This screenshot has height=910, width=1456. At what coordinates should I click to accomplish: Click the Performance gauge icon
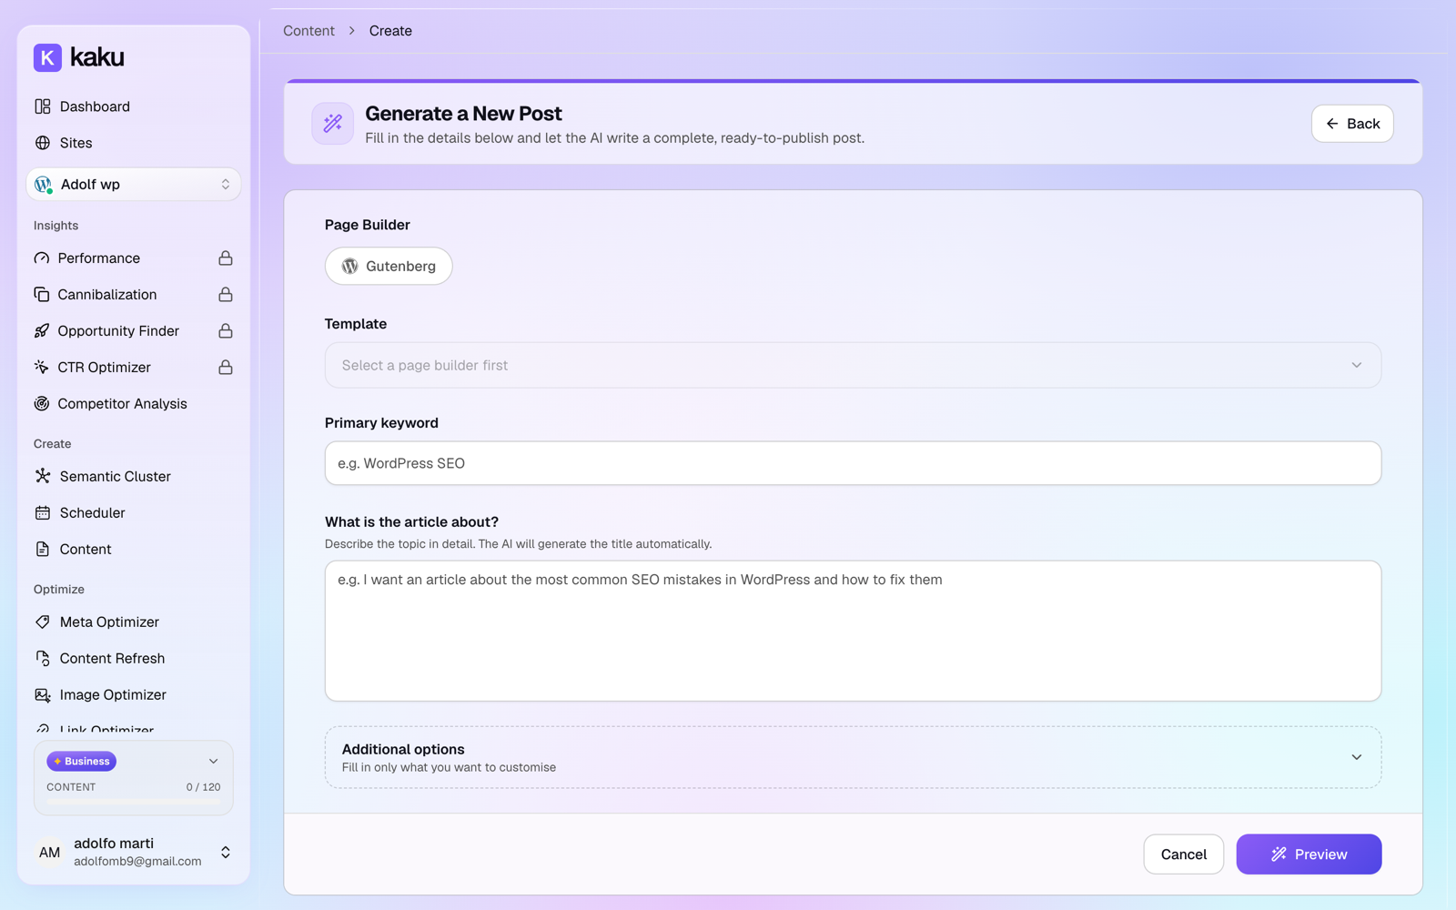pos(42,258)
